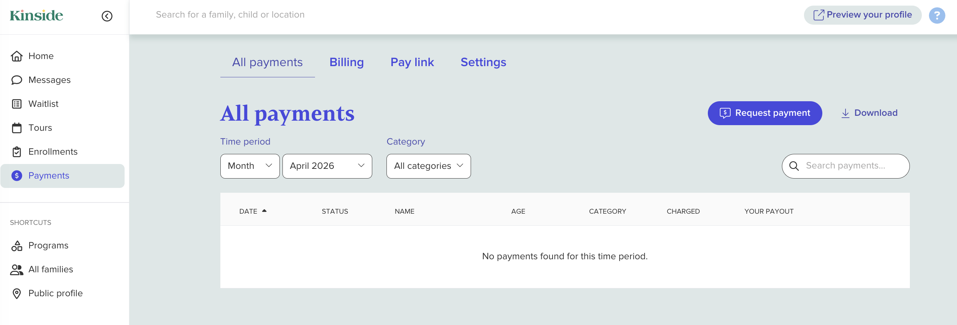Click the Home house icon

[16, 56]
